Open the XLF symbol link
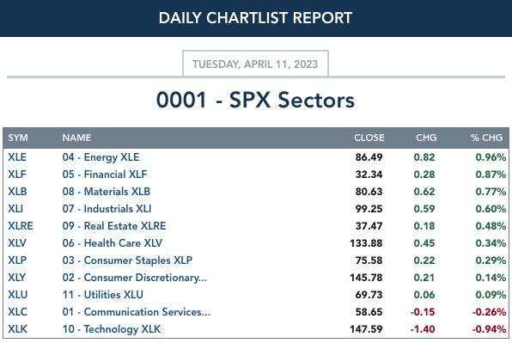The width and height of the screenshot is (512, 343). pyautogui.click(x=16, y=175)
